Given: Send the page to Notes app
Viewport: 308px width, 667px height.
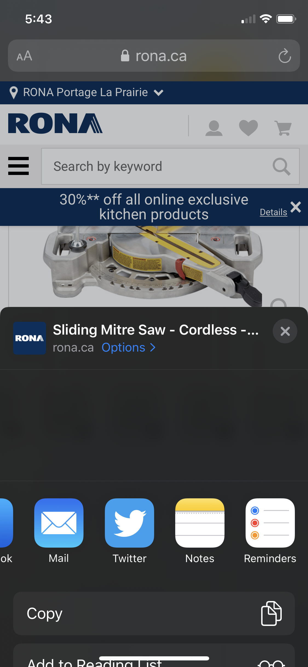Looking at the screenshot, I should pos(200,523).
